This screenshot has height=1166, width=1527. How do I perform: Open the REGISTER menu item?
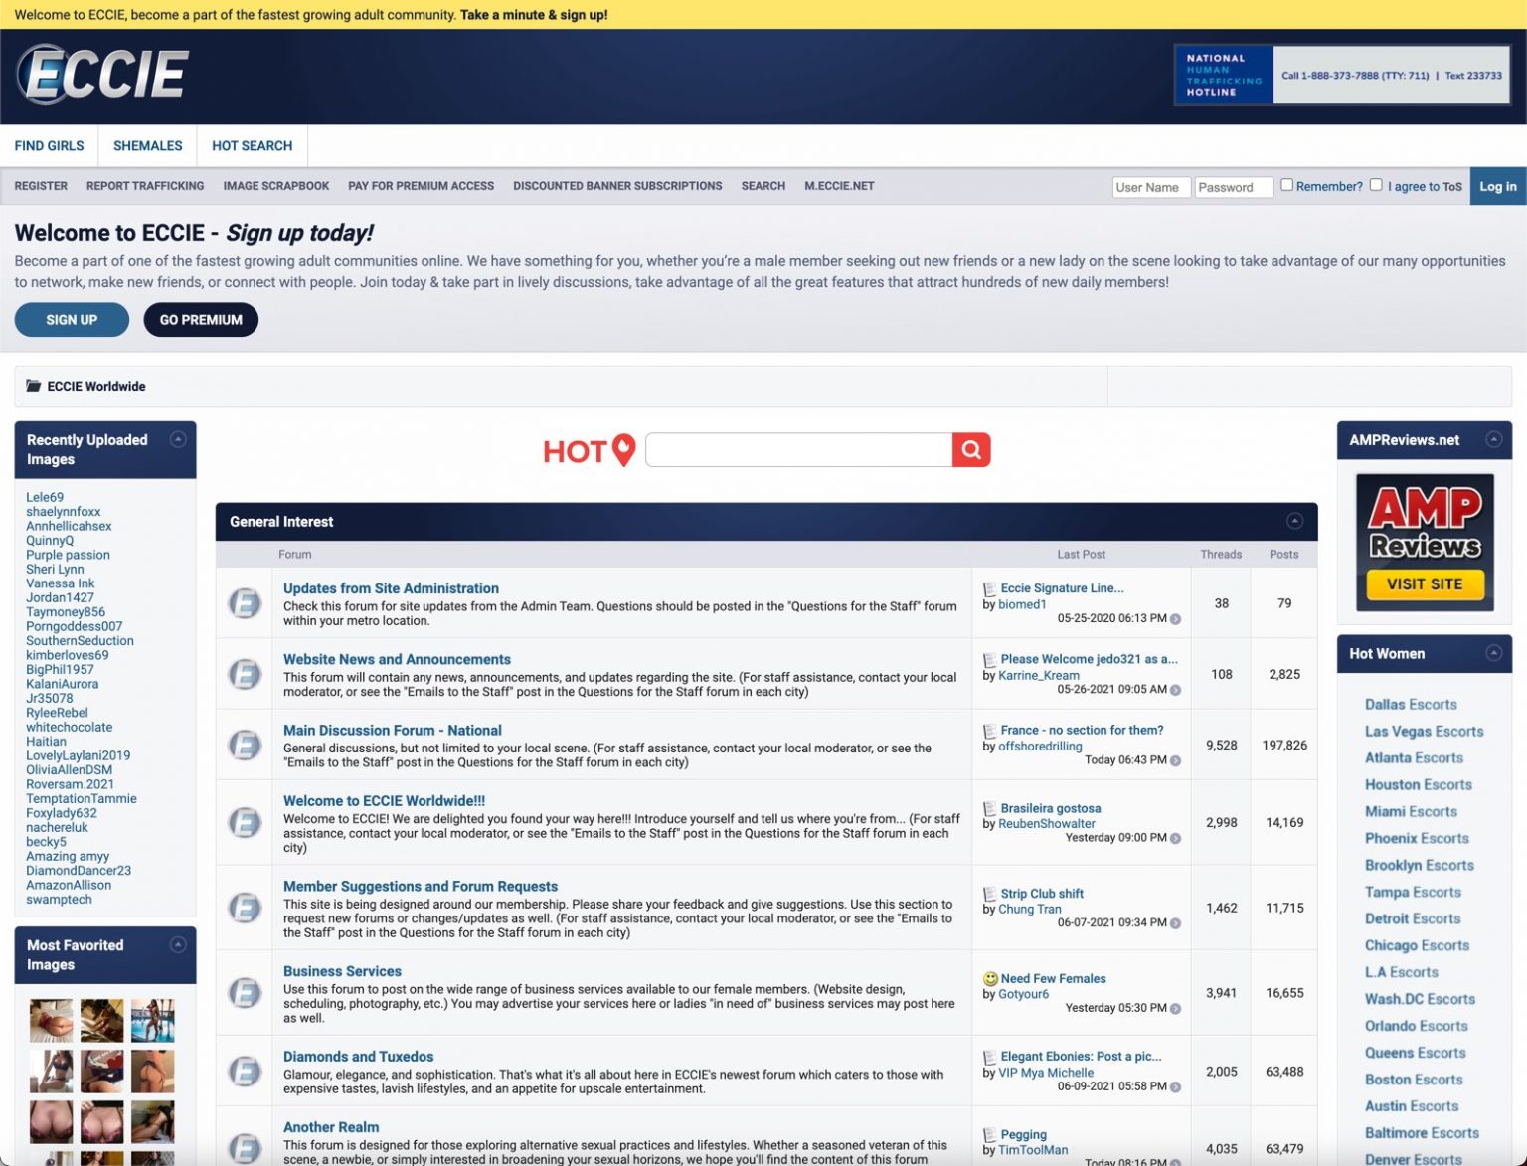(41, 186)
